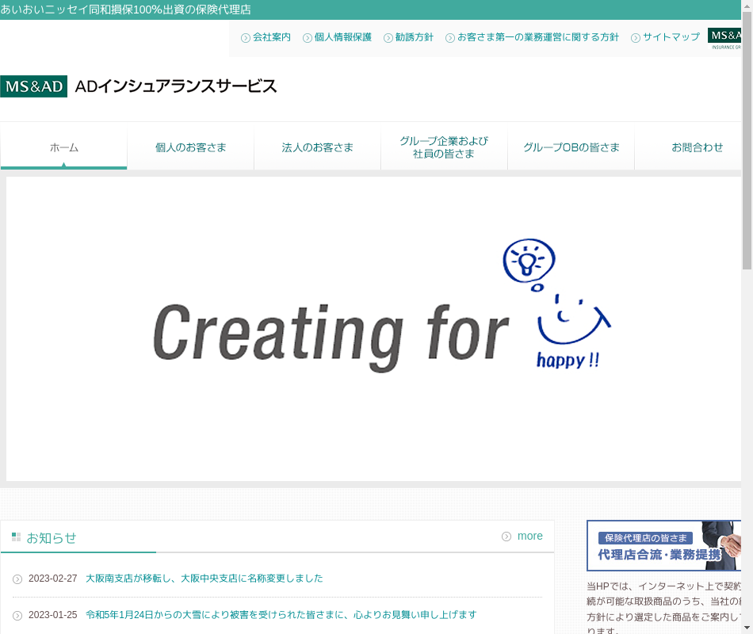Open お客さま第一の業務運営に関する方針 link
The width and height of the screenshot is (753, 634).
537,37
